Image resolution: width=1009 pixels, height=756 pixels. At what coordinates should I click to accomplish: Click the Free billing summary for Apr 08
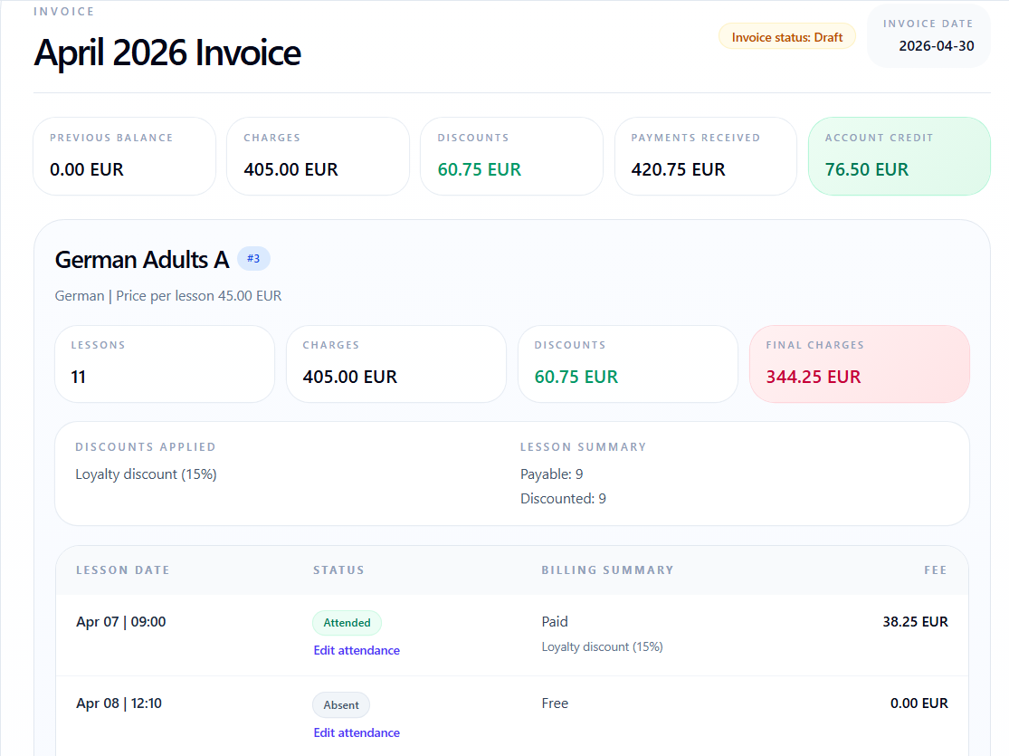pos(555,703)
